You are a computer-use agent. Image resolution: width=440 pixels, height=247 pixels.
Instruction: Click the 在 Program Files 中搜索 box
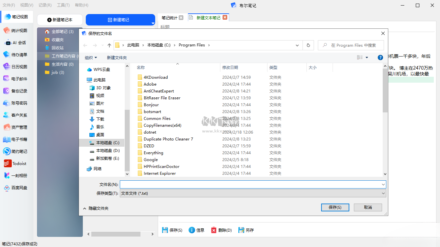351,45
